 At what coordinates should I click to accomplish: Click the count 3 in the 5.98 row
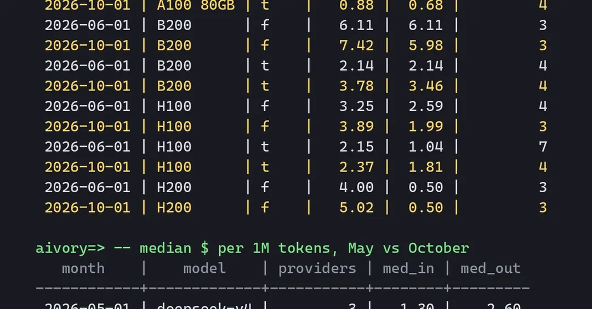click(543, 45)
